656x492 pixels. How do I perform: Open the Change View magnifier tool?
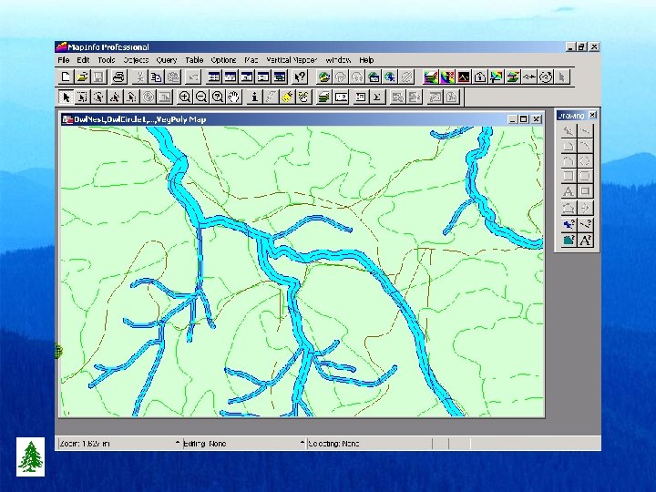tap(218, 97)
